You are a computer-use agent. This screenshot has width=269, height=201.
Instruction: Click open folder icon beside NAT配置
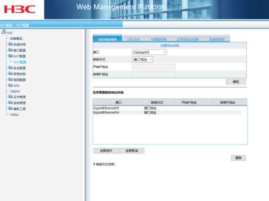coord(11,56)
